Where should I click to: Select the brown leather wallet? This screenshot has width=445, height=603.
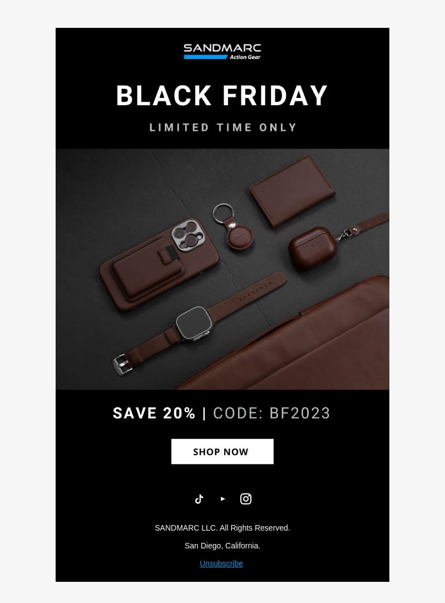click(x=293, y=191)
